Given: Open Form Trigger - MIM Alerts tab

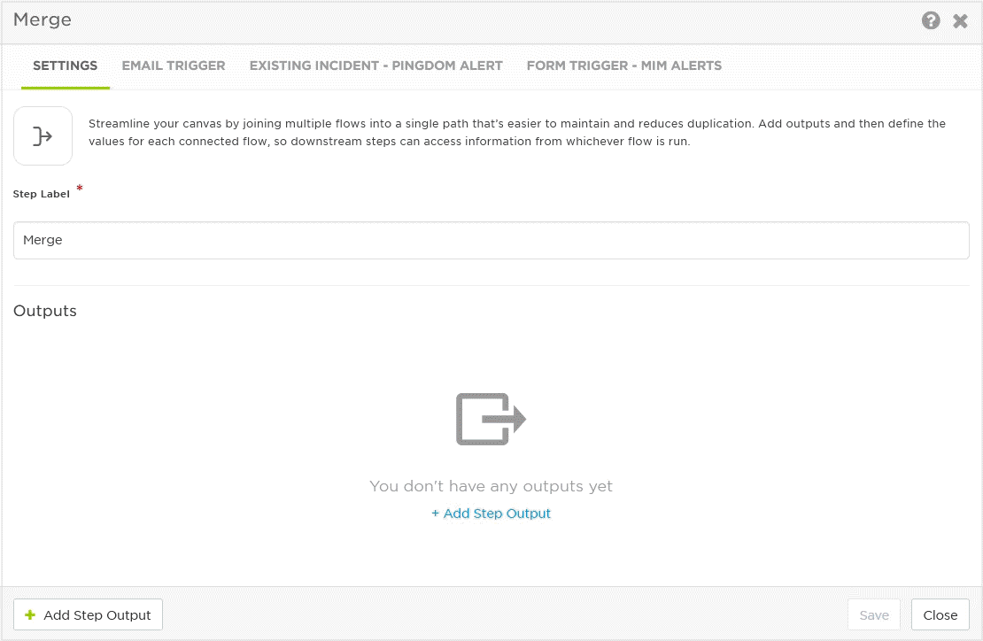Looking at the screenshot, I should 623,66.
